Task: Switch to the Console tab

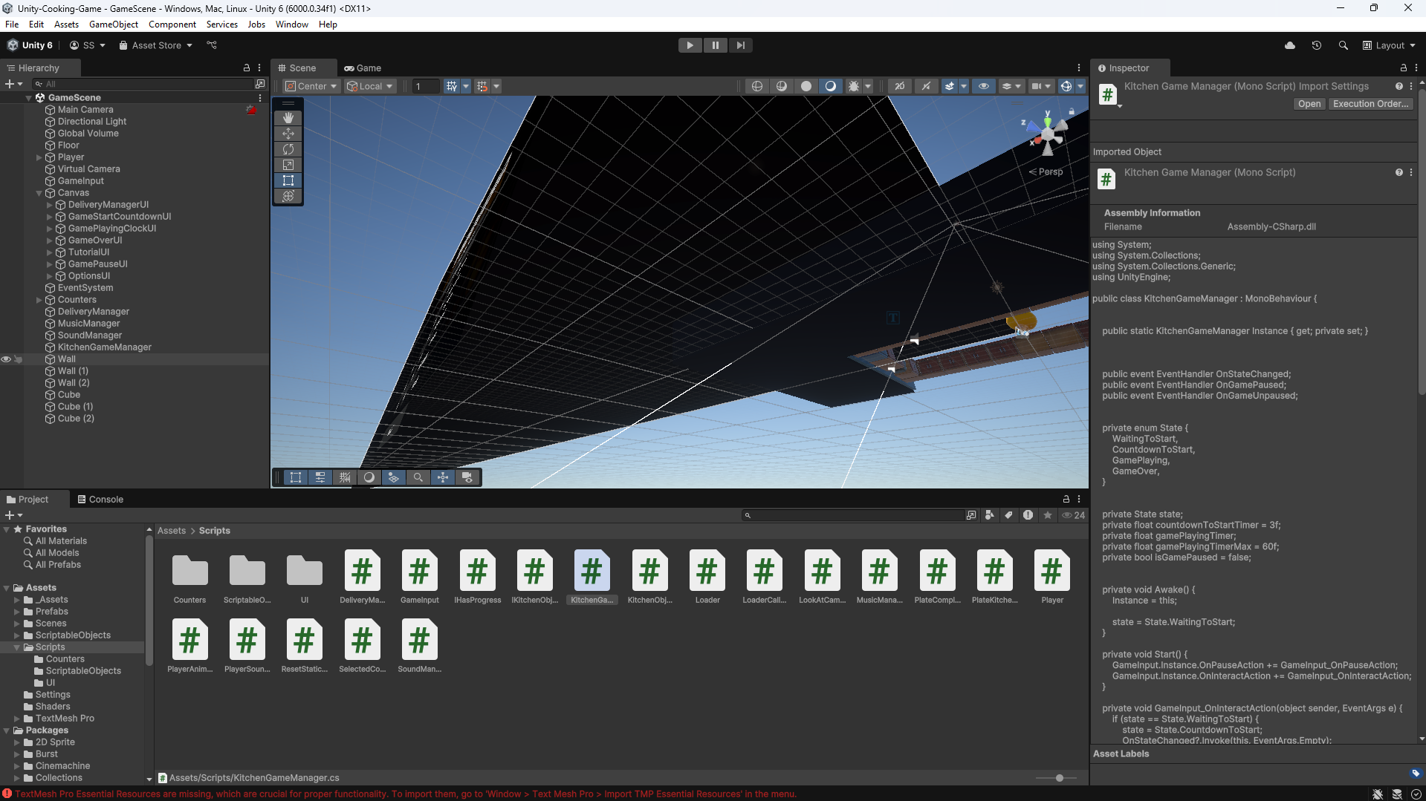Action: (x=100, y=500)
